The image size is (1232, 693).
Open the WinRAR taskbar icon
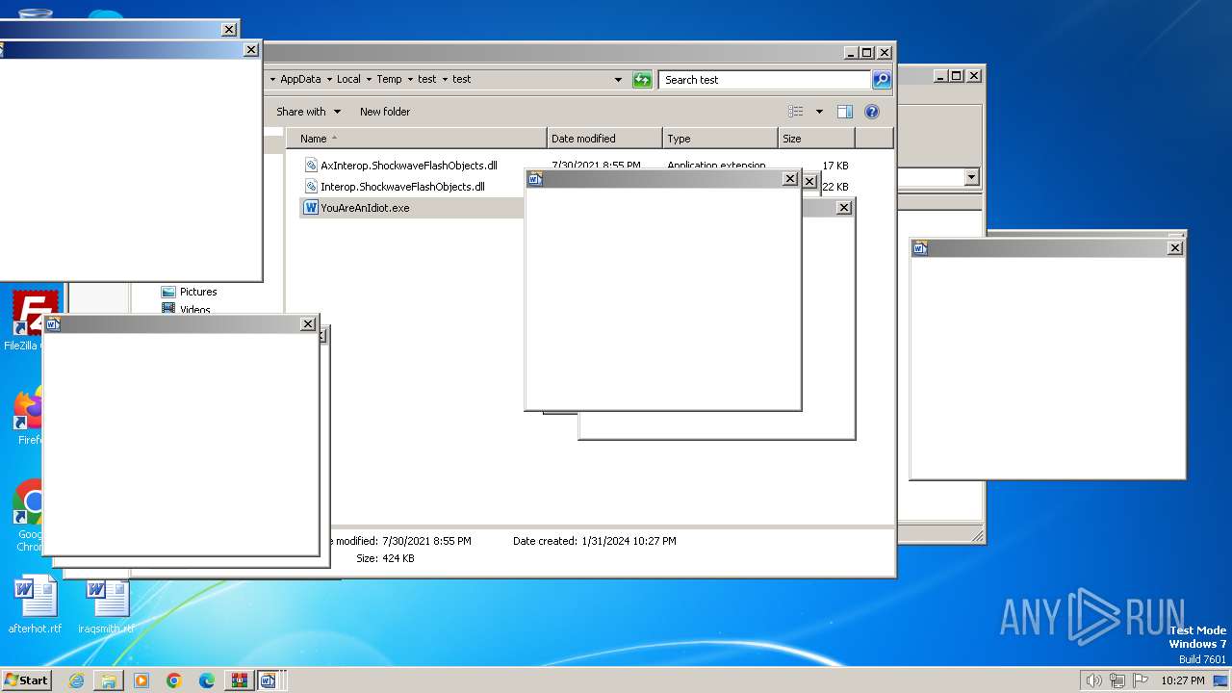coord(238,680)
